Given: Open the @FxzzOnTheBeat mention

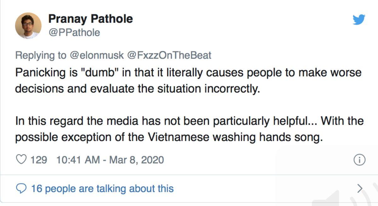Looking at the screenshot, I should pyautogui.click(x=169, y=55).
